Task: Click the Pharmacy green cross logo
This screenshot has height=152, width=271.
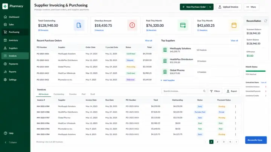Action: tap(5, 6)
